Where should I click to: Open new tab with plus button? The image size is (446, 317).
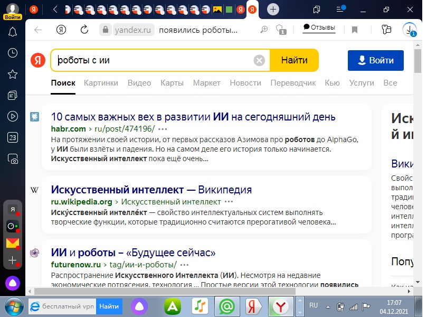(273, 10)
